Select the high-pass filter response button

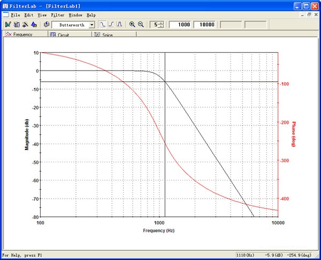coord(111,25)
